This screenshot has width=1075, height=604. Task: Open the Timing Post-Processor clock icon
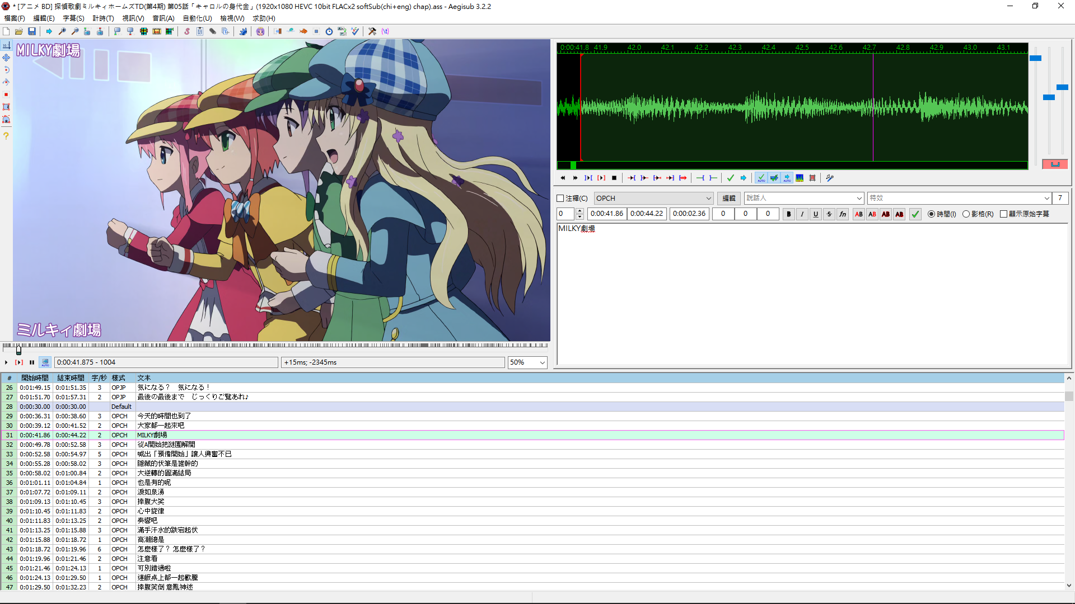tap(329, 31)
